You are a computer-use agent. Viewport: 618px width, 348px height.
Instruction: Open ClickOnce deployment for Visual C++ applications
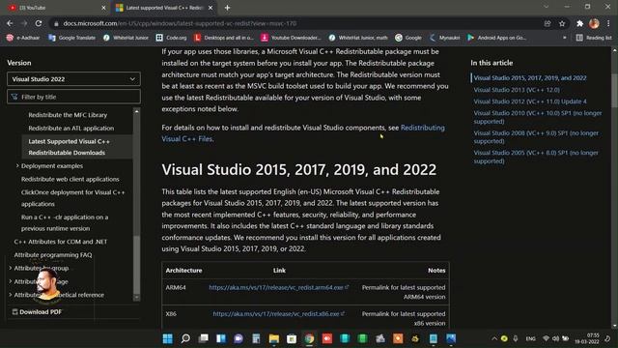point(73,198)
